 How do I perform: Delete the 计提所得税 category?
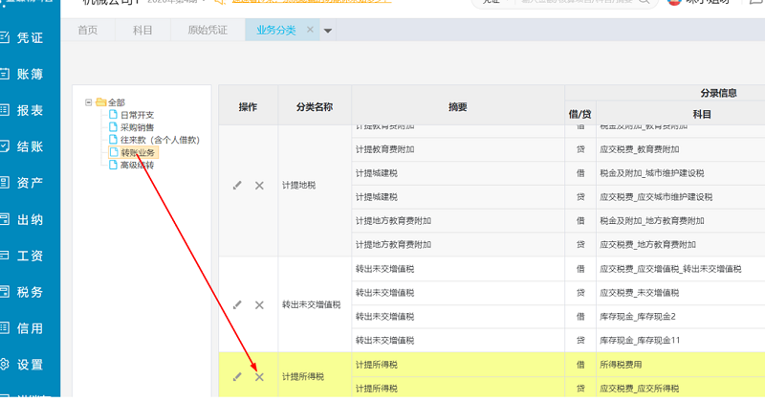pos(259,376)
